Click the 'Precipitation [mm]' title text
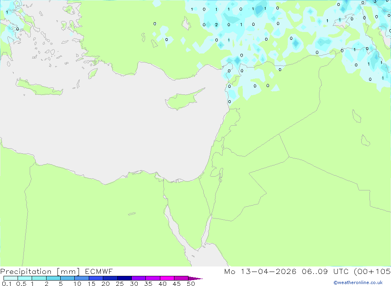Screen dimensions: 391x286 pos(40,272)
